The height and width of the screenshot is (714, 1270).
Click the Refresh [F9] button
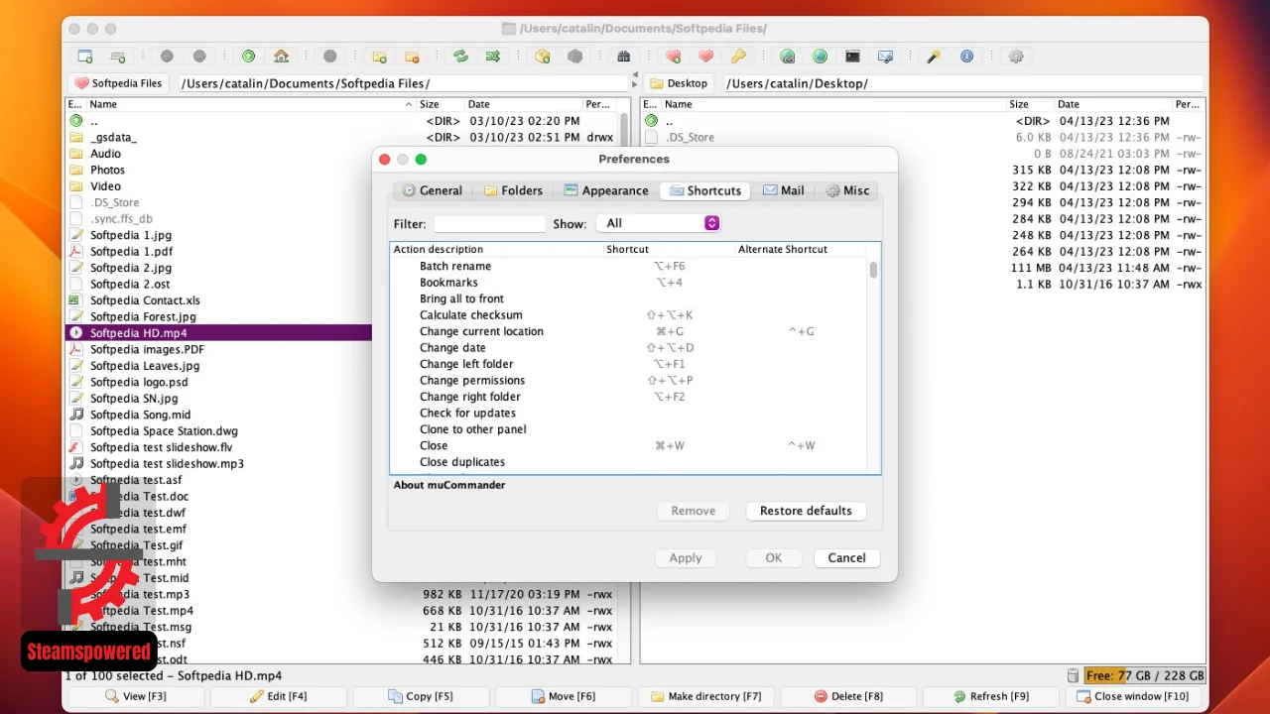click(x=992, y=696)
